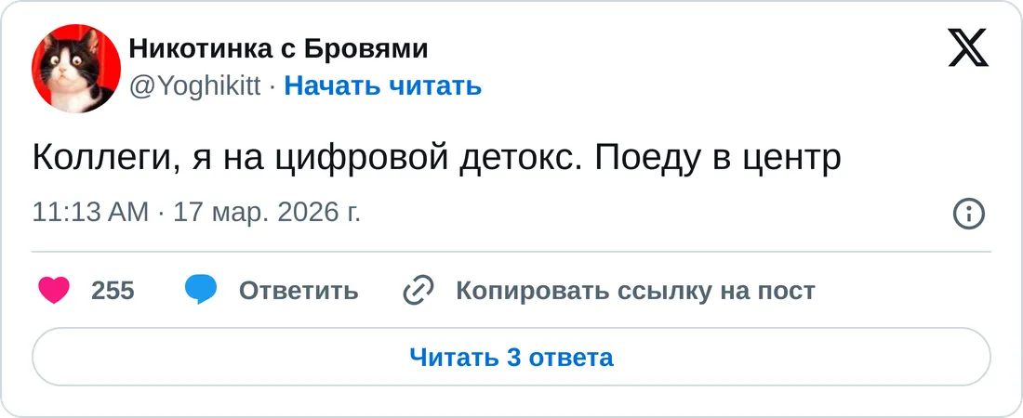Click the @Yoghikitt handle
The height and width of the screenshot is (418, 1023).
[x=193, y=86]
